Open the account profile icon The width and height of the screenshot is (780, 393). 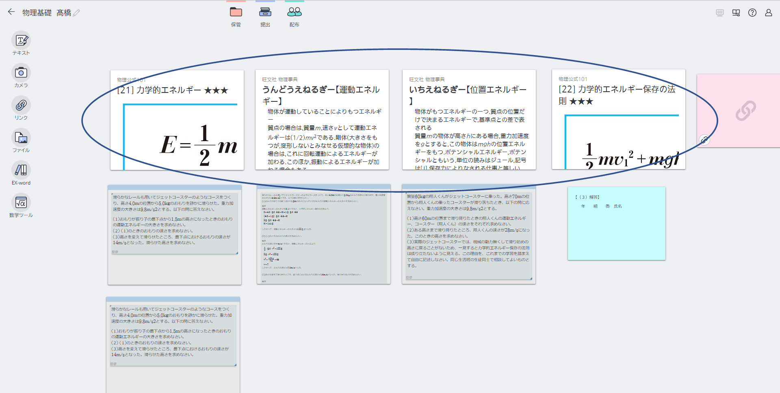pos(768,13)
